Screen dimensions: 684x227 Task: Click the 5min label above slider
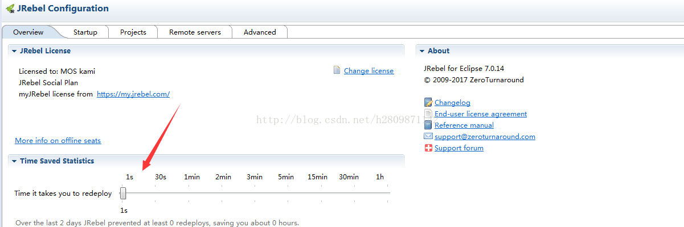[286, 177]
